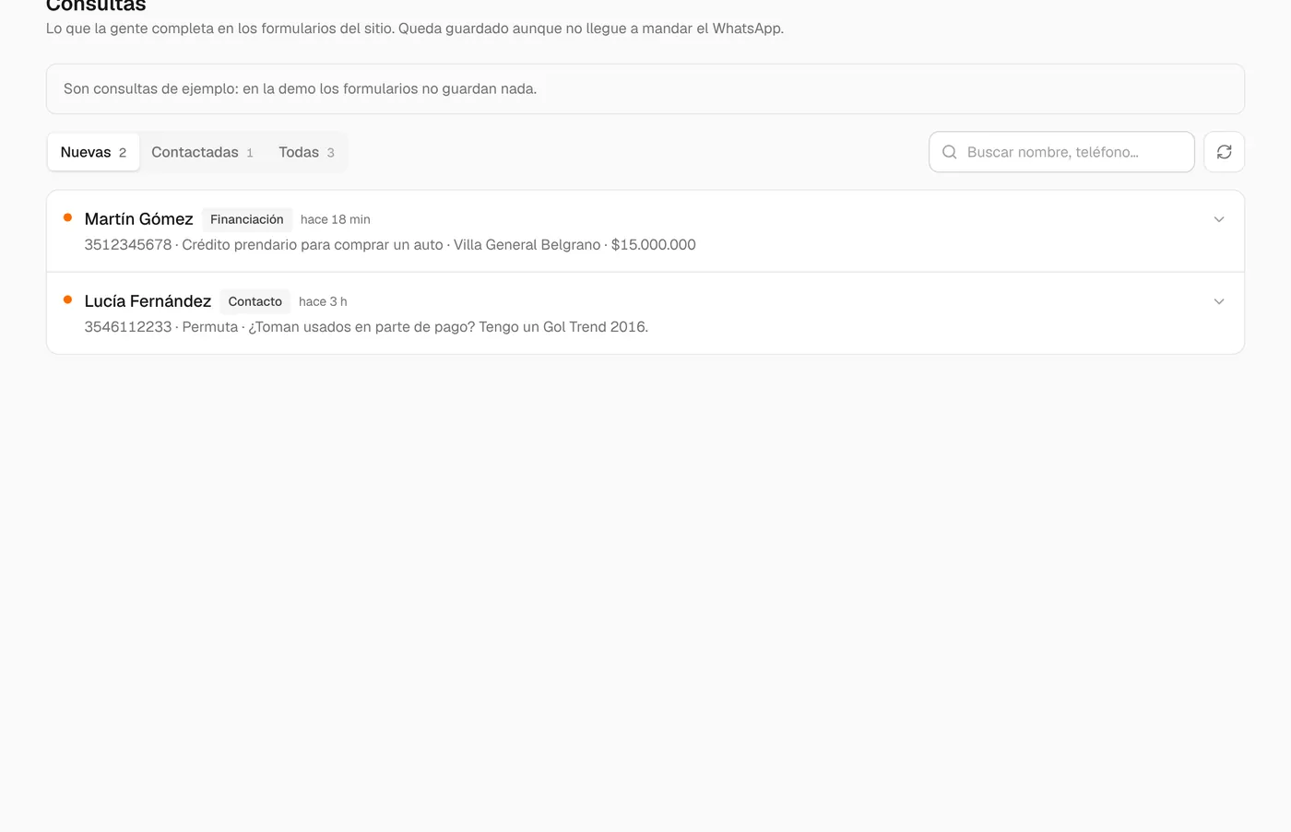Focus the 'Buscar nombre, teléfono…' search field
The height and width of the screenshot is (832, 1291).
[1061, 152]
